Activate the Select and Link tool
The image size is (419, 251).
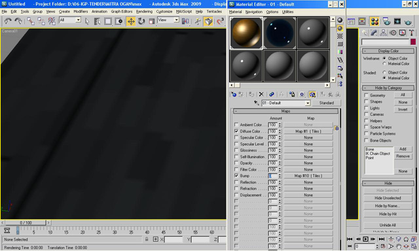31,21
